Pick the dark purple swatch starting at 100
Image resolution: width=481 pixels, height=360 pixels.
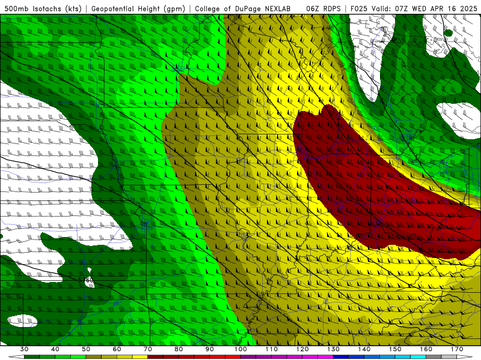[248, 356]
